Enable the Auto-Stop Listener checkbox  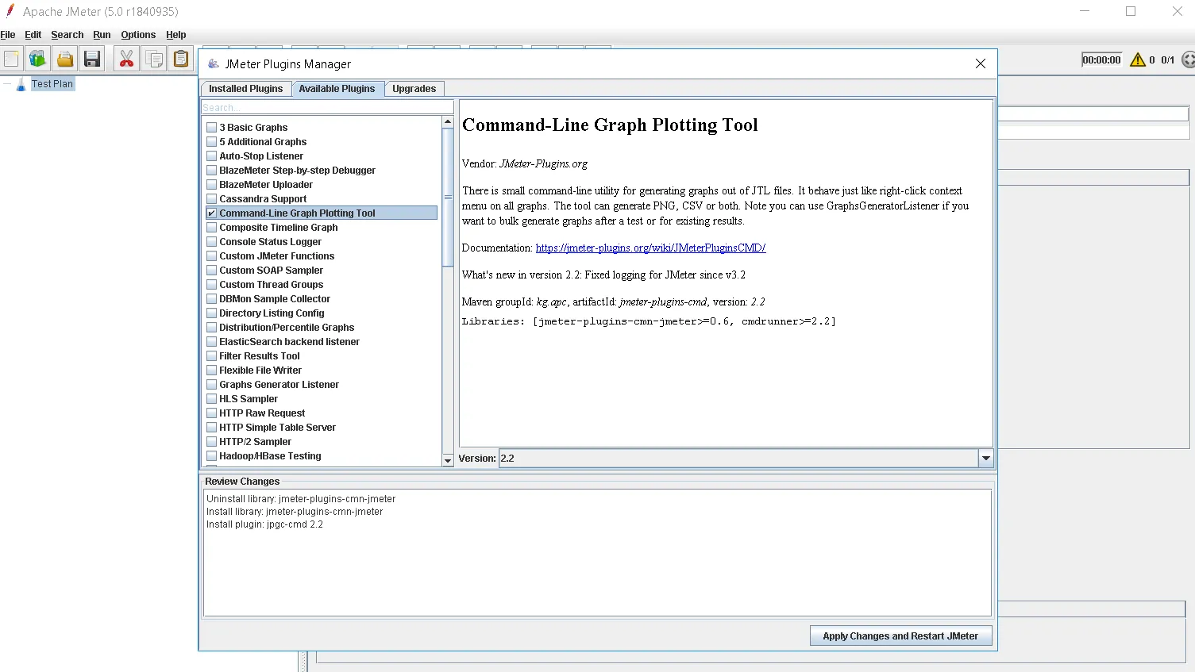(x=212, y=156)
